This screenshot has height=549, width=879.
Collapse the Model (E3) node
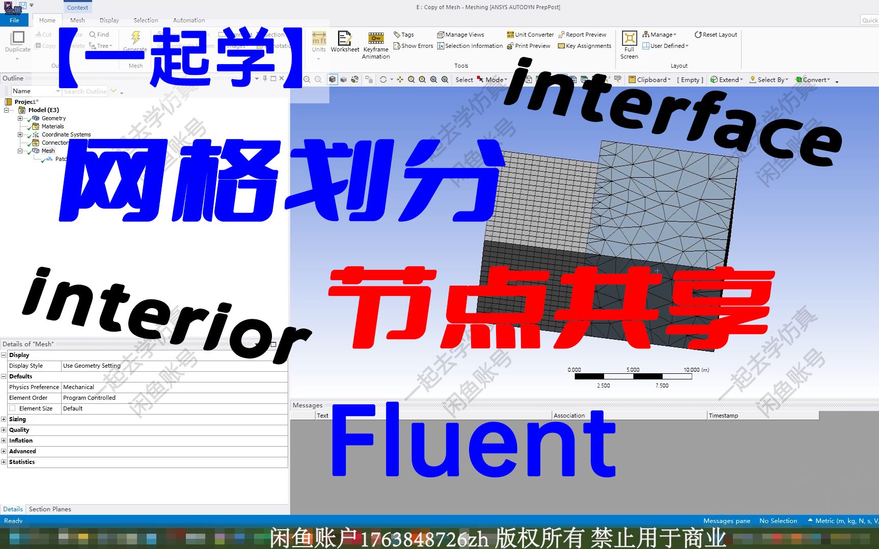tap(7, 110)
